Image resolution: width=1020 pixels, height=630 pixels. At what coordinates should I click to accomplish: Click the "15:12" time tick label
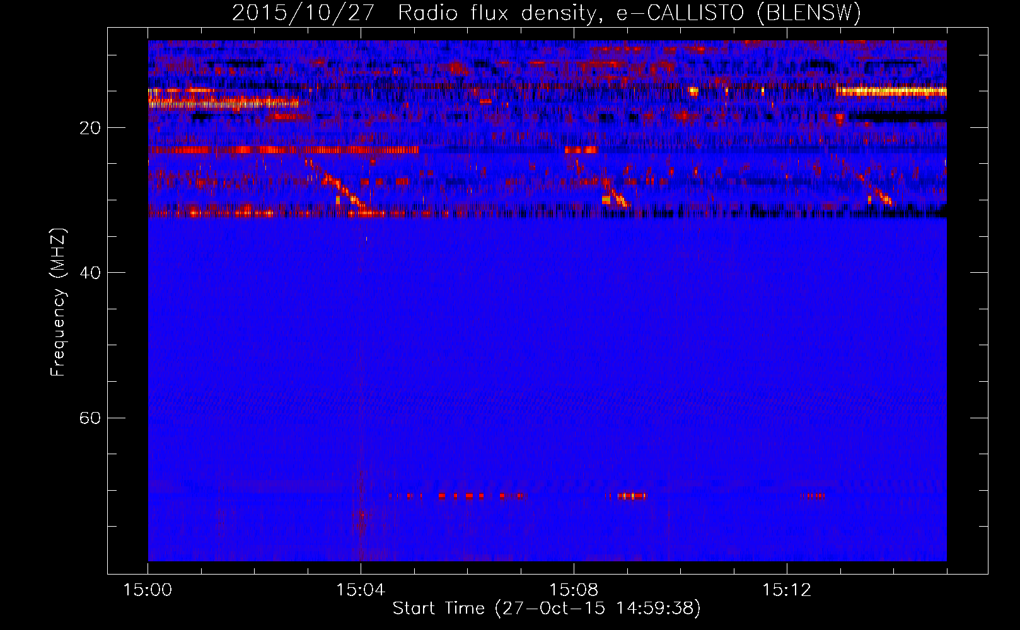coord(786,590)
